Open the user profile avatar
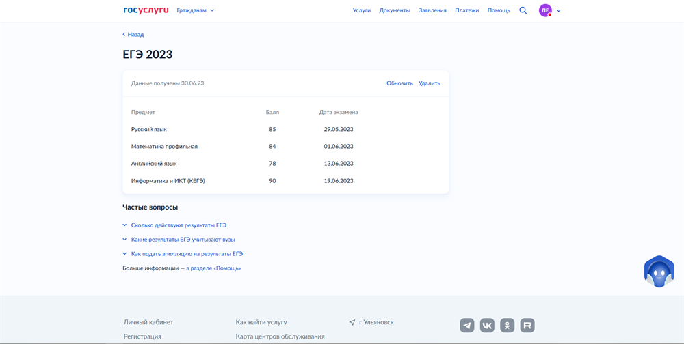The image size is (684, 344). (545, 10)
